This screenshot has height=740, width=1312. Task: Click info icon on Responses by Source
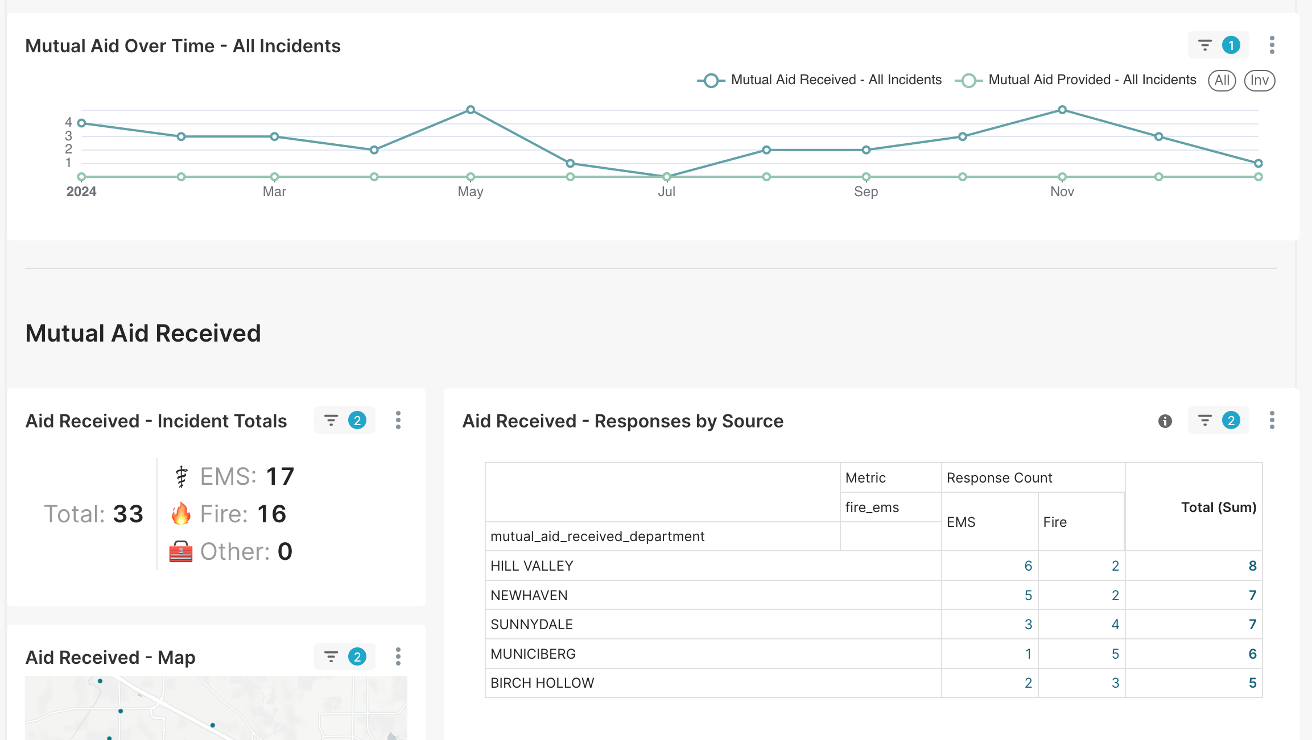(1165, 421)
